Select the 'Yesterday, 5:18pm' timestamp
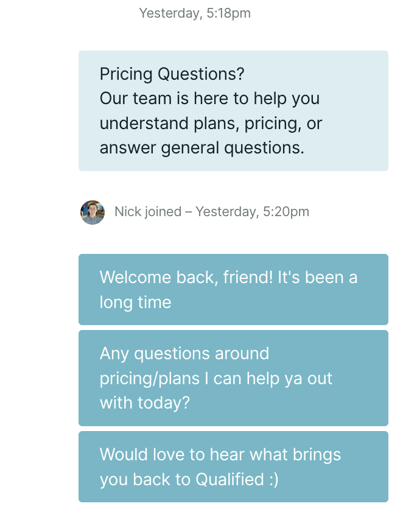Image resolution: width=403 pixels, height=509 pixels. point(195,13)
